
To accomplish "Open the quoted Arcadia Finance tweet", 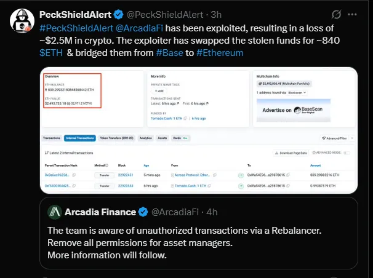I will coord(203,240).
